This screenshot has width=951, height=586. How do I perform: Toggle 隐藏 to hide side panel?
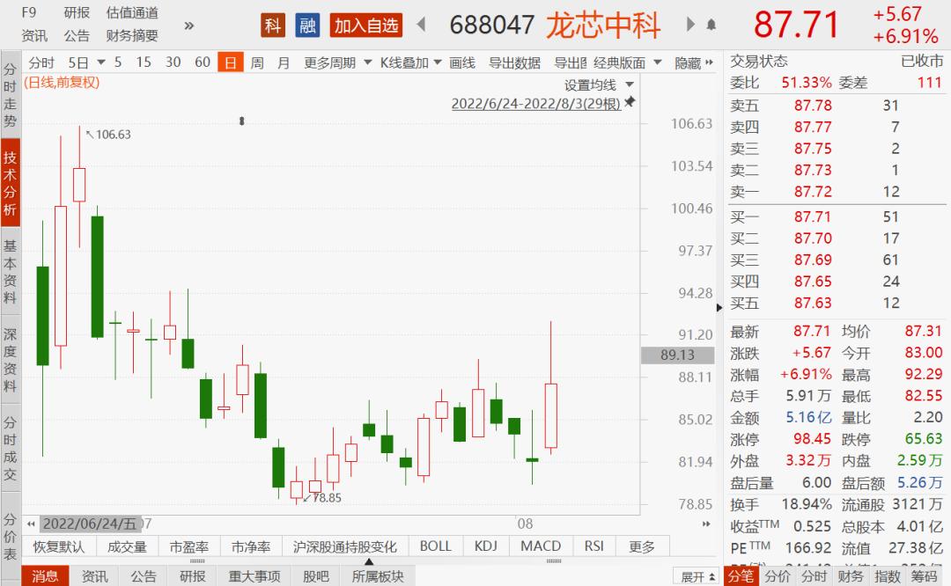(x=694, y=62)
